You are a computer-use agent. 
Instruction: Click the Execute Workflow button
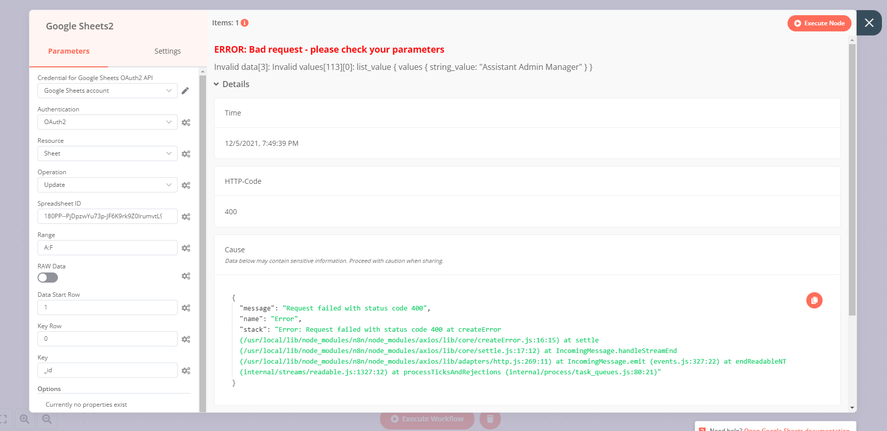click(427, 419)
